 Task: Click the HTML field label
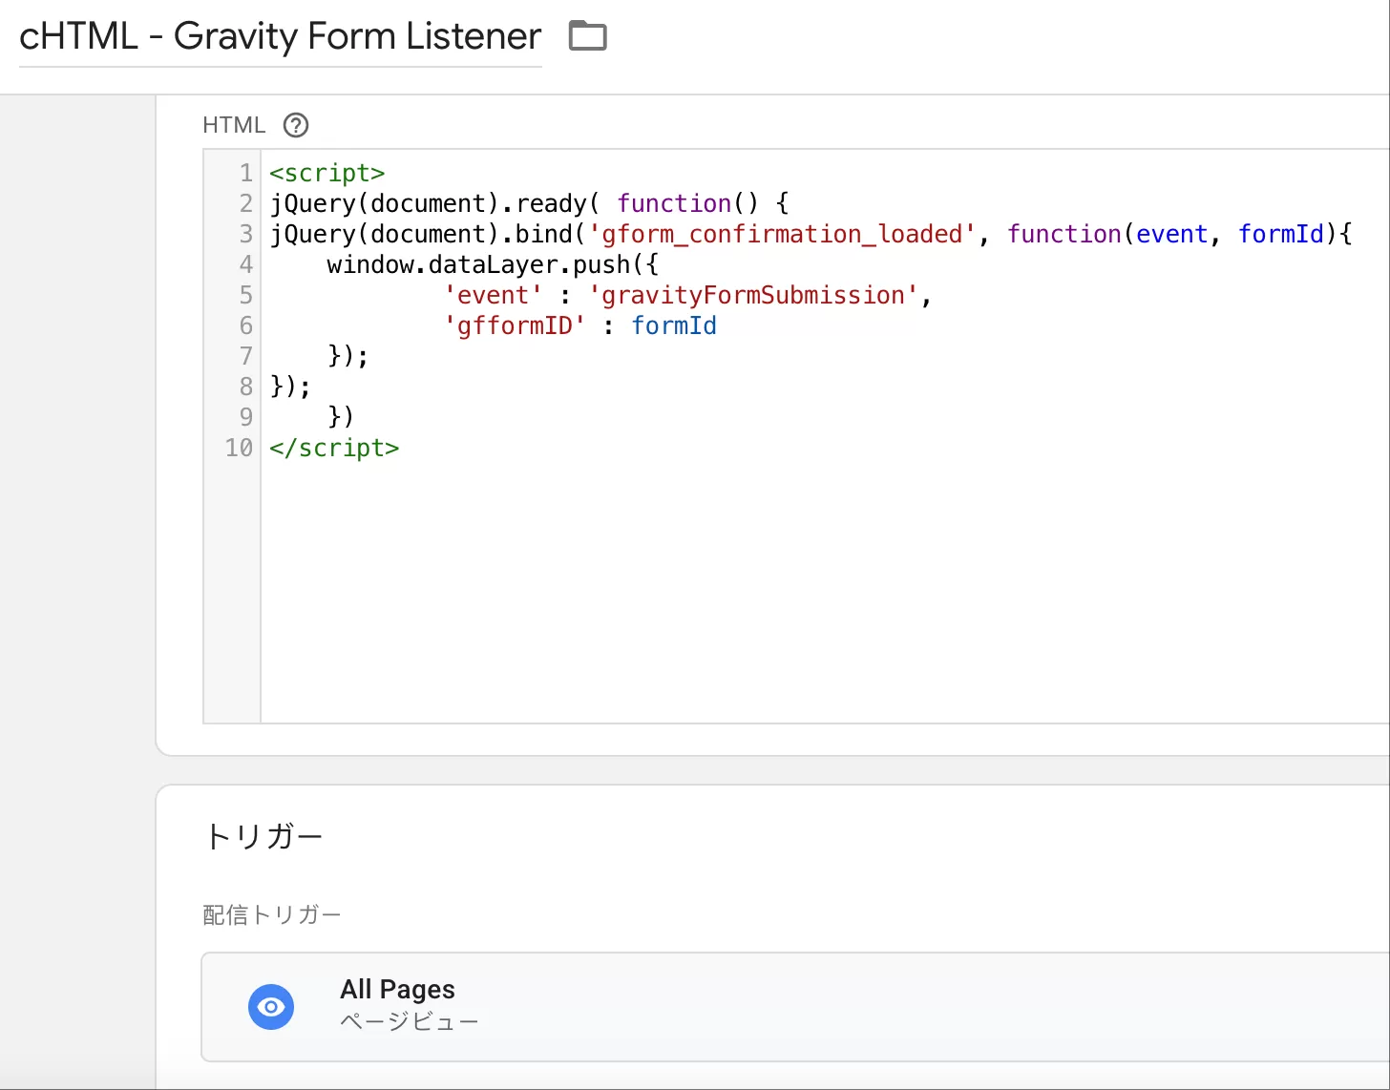click(x=234, y=125)
